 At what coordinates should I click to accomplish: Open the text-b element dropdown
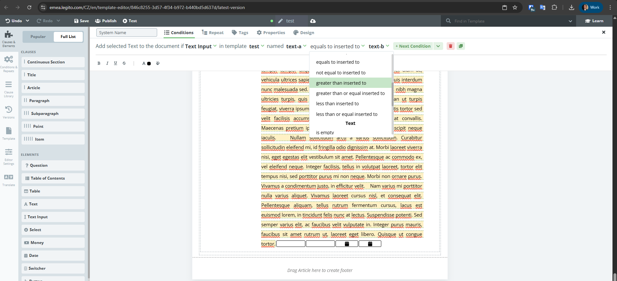379,46
